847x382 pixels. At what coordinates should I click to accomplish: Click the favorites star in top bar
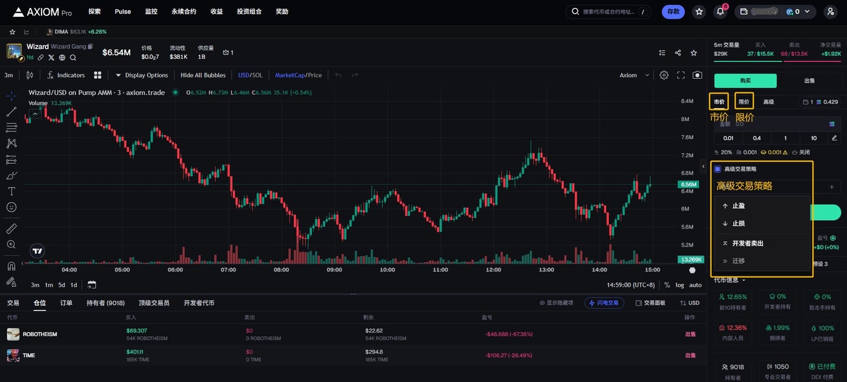point(699,11)
